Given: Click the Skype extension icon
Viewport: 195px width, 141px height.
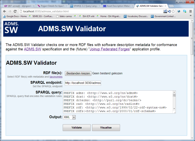Looking at the screenshot, I should pyautogui.click(x=185, y=11).
